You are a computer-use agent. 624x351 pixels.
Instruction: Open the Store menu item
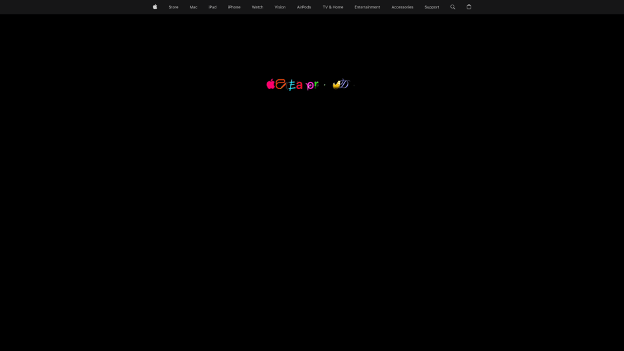(x=174, y=7)
